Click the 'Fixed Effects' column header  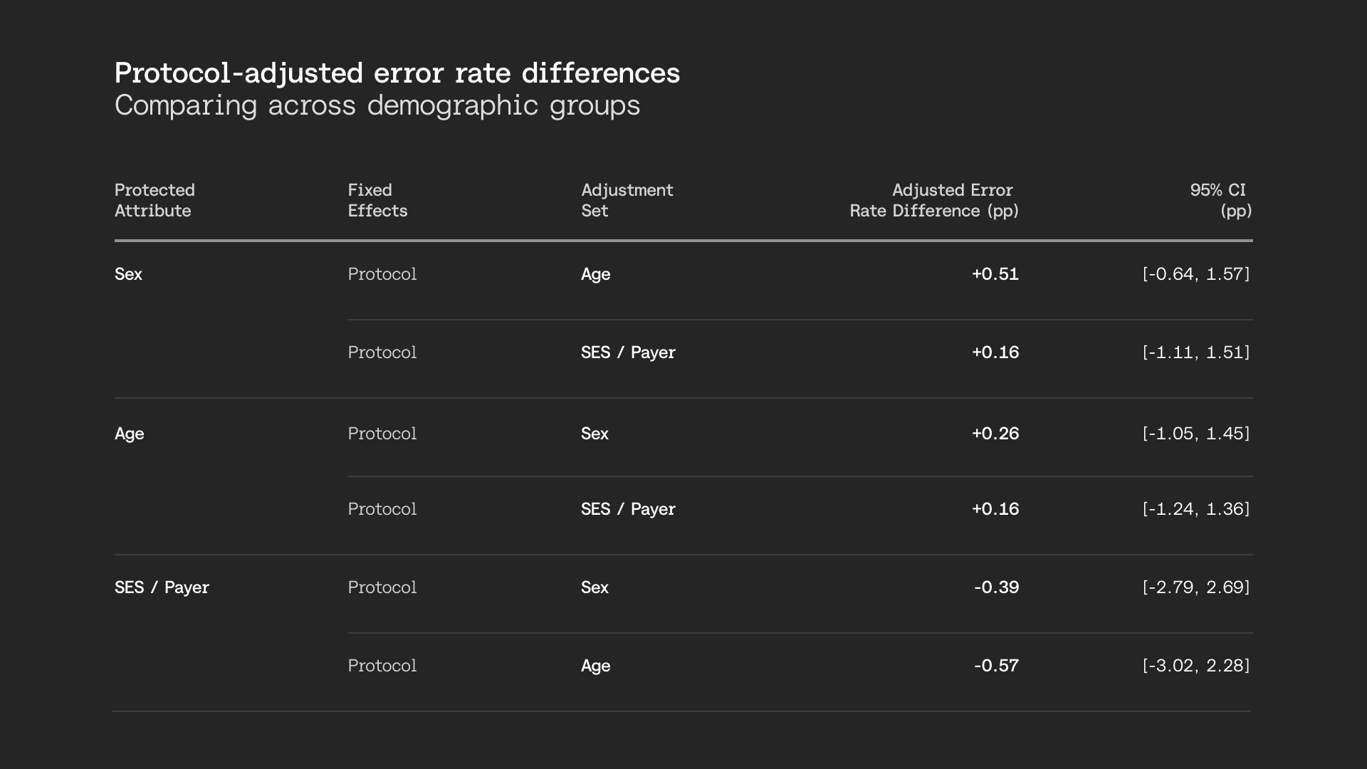377,200
